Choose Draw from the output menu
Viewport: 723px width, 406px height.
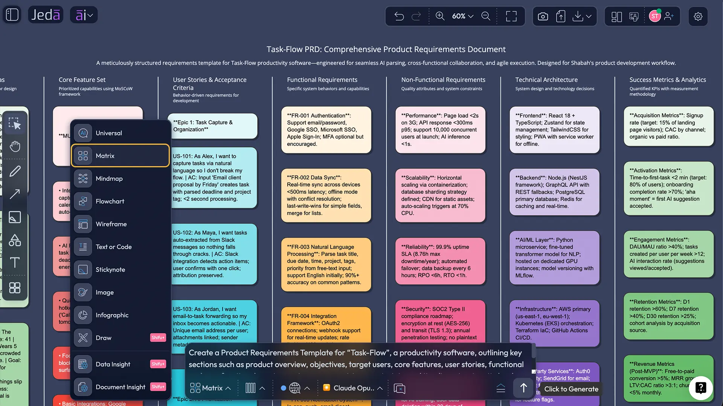pos(120,338)
